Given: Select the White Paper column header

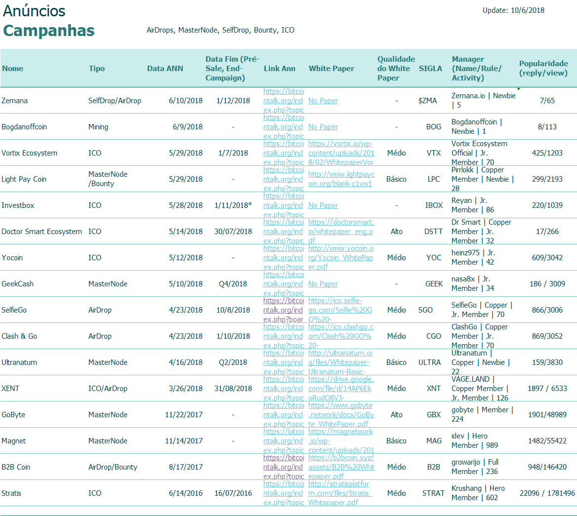Looking at the screenshot, I should [331, 69].
